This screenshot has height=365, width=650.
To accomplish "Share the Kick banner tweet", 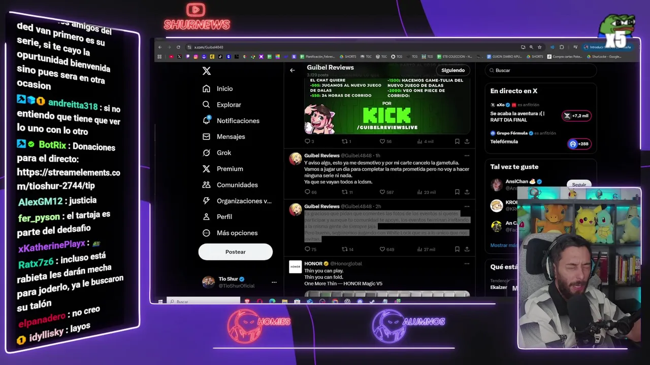I will click(467, 141).
